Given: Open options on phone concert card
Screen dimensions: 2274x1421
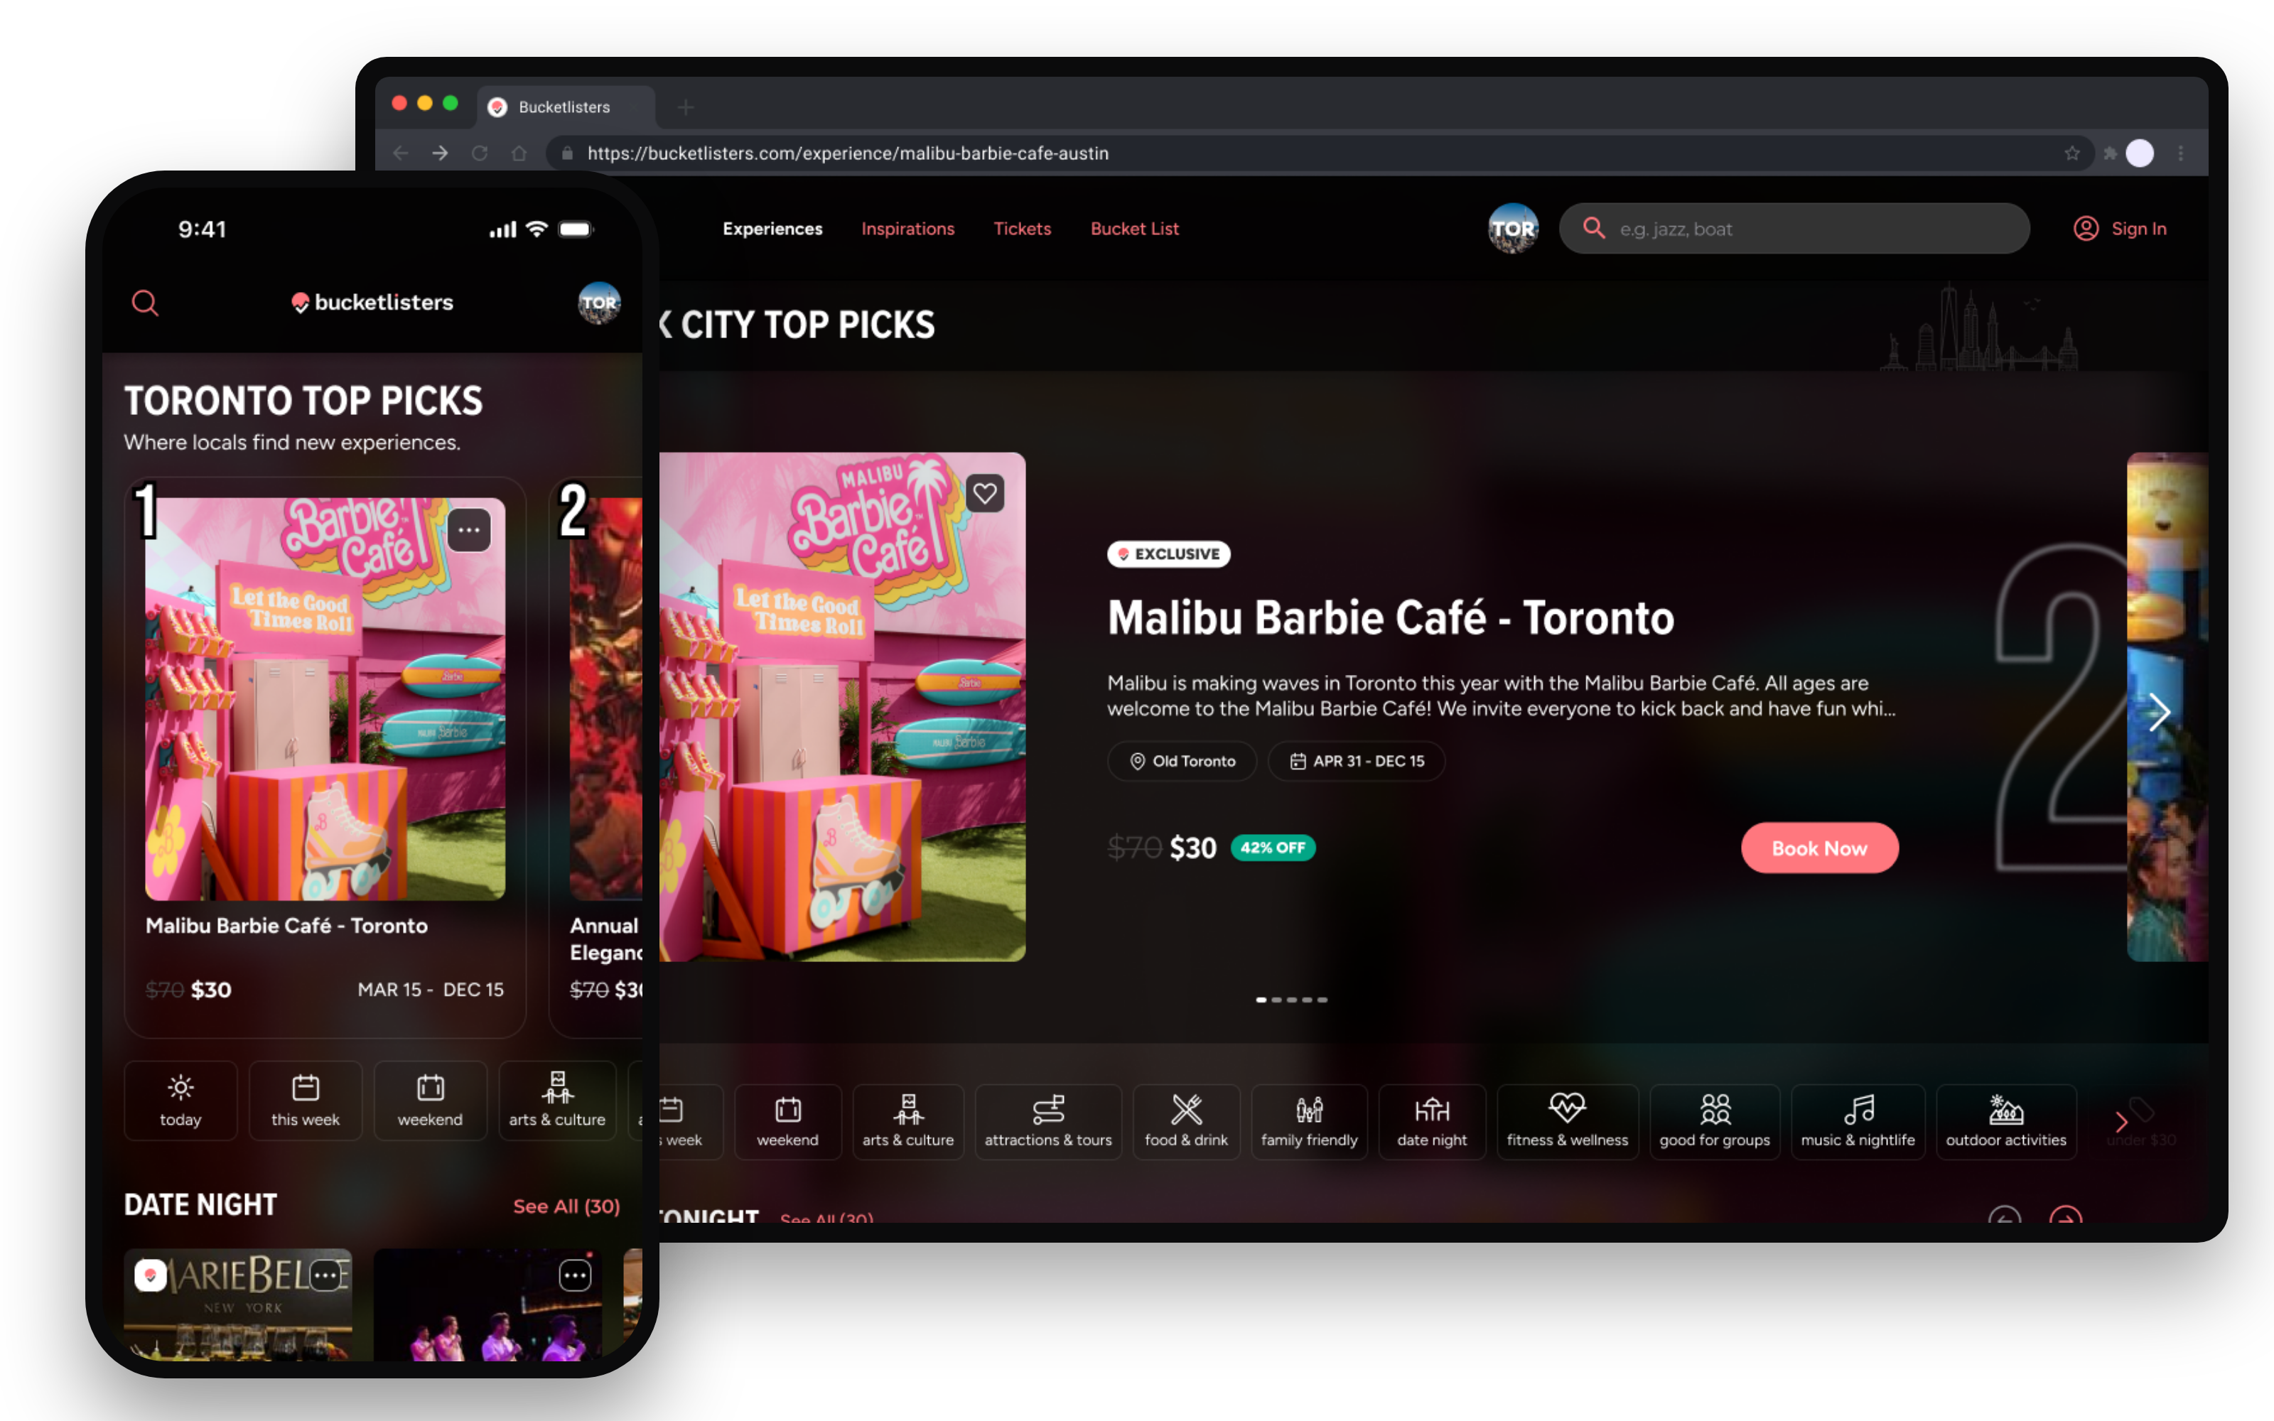Looking at the screenshot, I should [575, 1275].
